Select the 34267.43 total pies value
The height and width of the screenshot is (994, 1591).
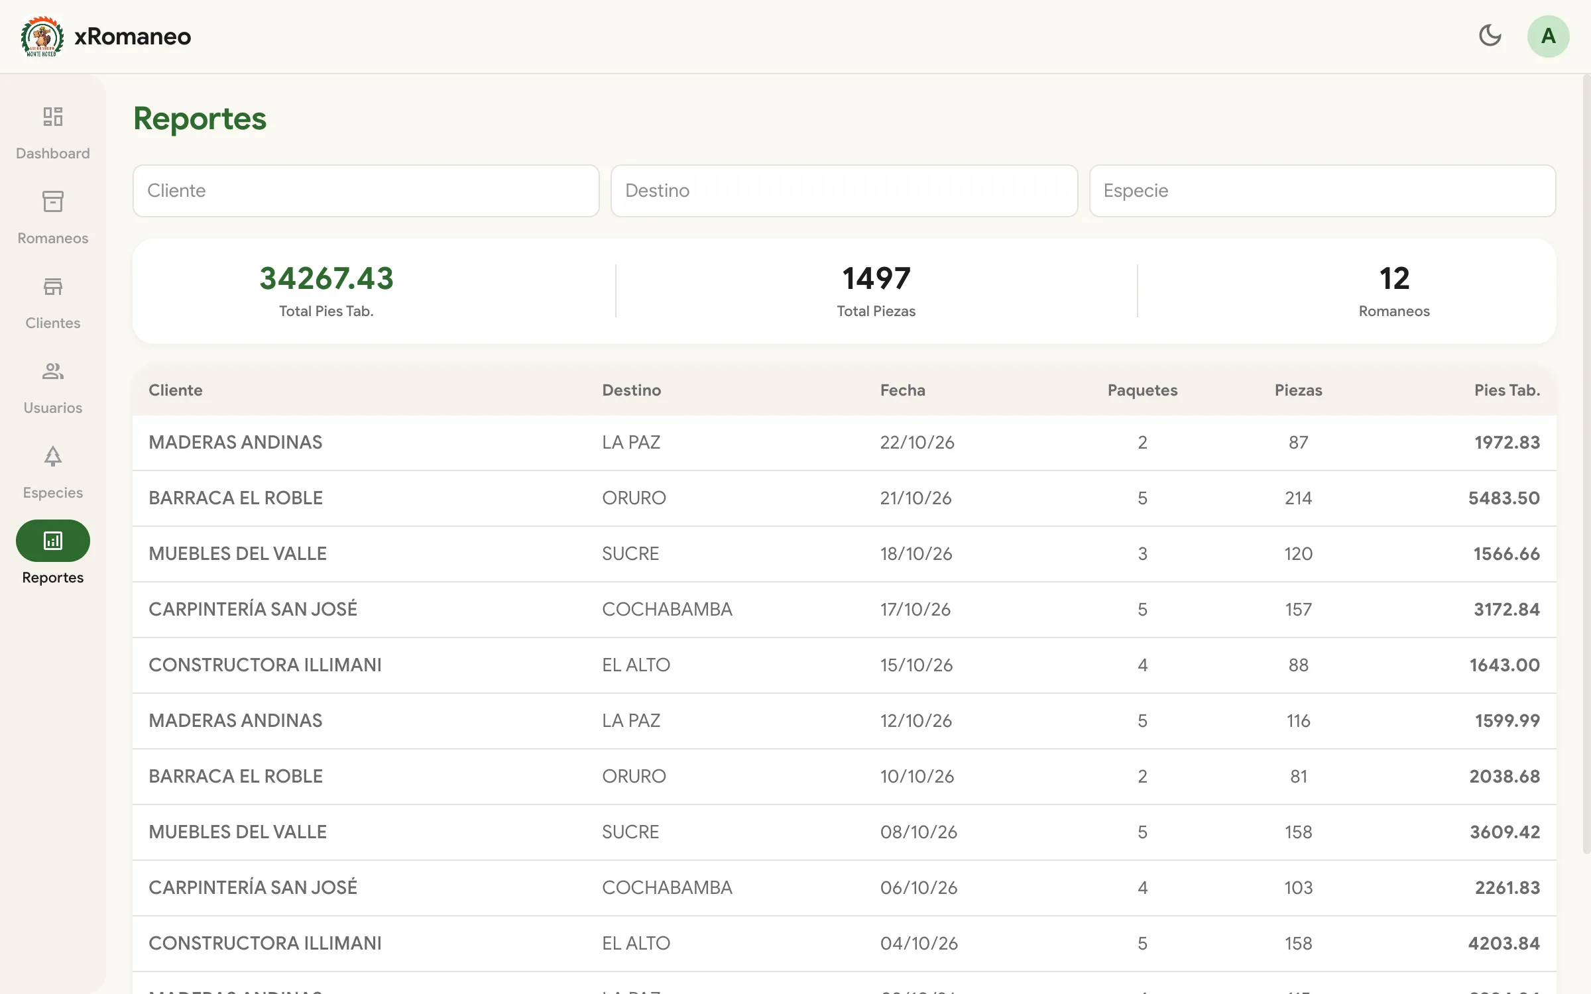tap(327, 278)
